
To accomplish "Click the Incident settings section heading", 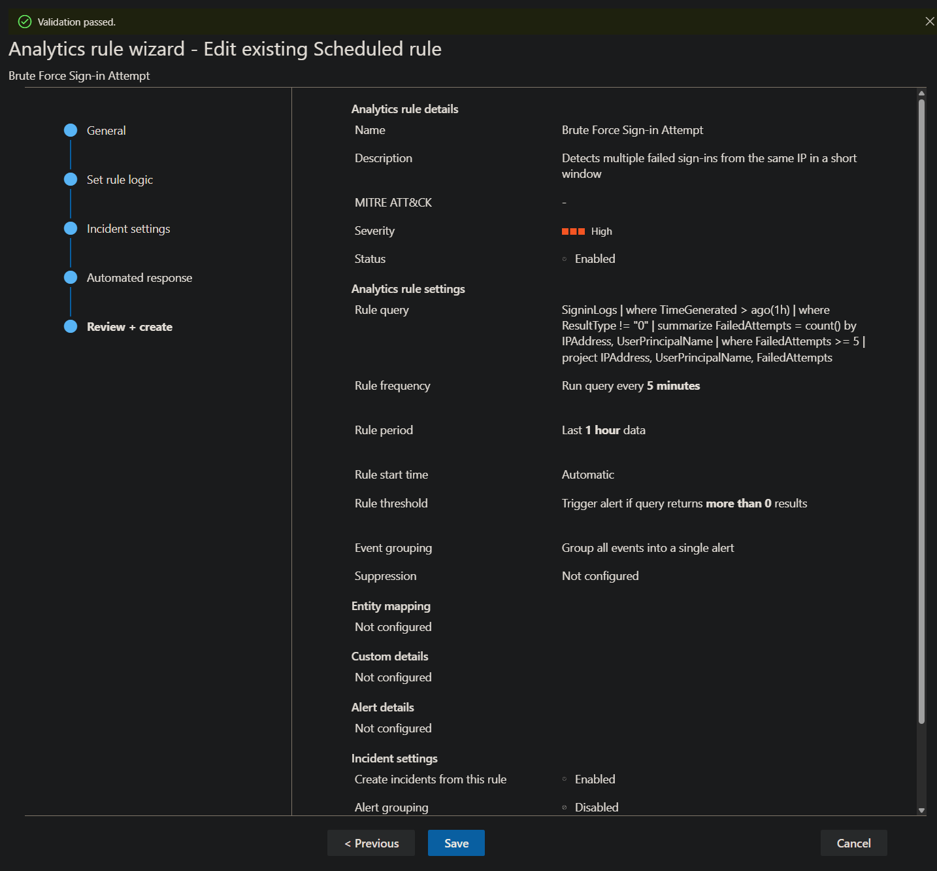I will click(x=394, y=758).
